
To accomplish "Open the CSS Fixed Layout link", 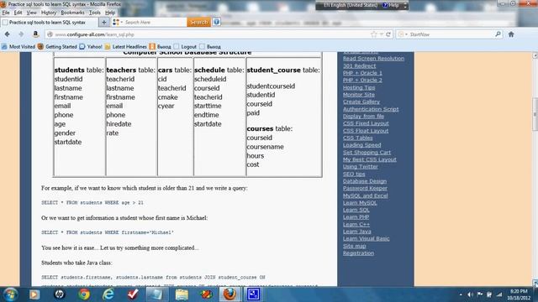I will point(366,123).
